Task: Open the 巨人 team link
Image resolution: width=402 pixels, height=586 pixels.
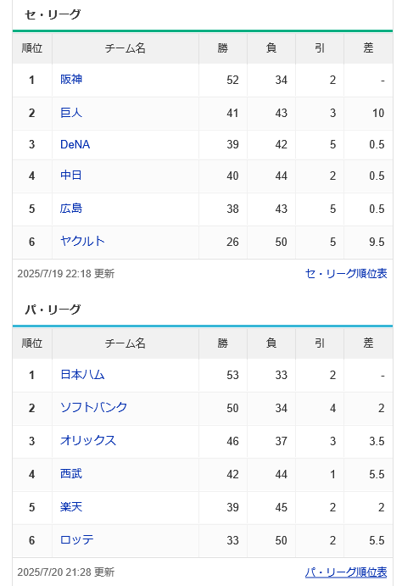Action: [71, 113]
